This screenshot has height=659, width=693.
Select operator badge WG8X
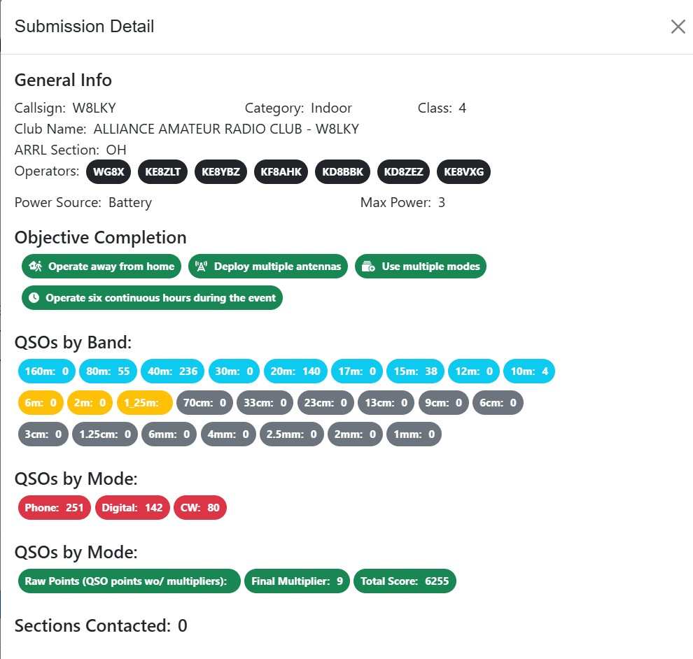tap(108, 172)
